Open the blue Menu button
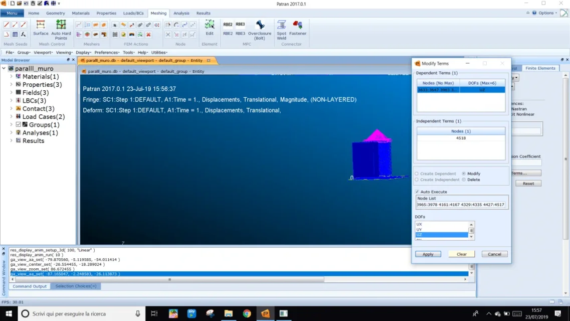Image resolution: width=570 pixels, height=321 pixels. point(12,13)
